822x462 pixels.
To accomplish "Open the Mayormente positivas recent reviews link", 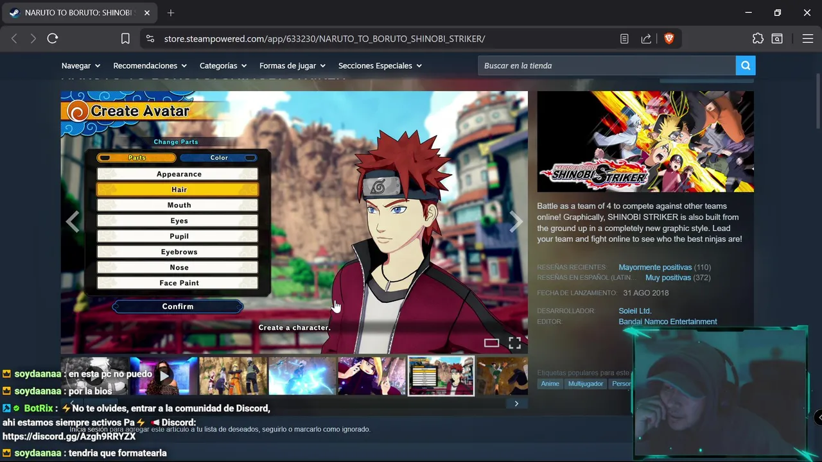I will [655, 267].
